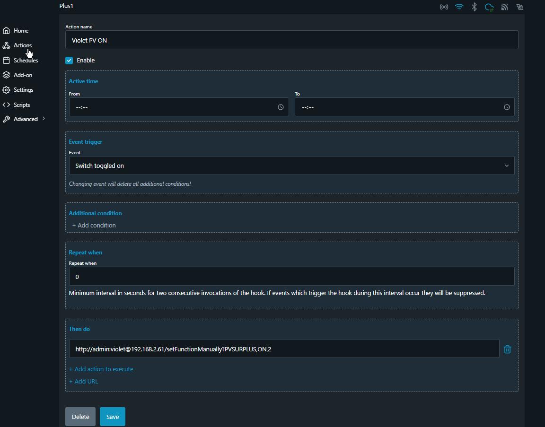The height and width of the screenshot is (427, 545).
Task: Click the Wi-Fi status icon
Action: pos(459,7)
